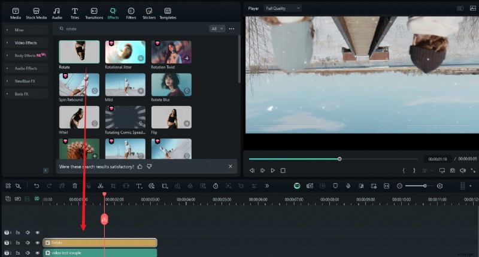Screen dimensions: 479x257
Task: Mute track 3 audio
Action: [28, 243]
